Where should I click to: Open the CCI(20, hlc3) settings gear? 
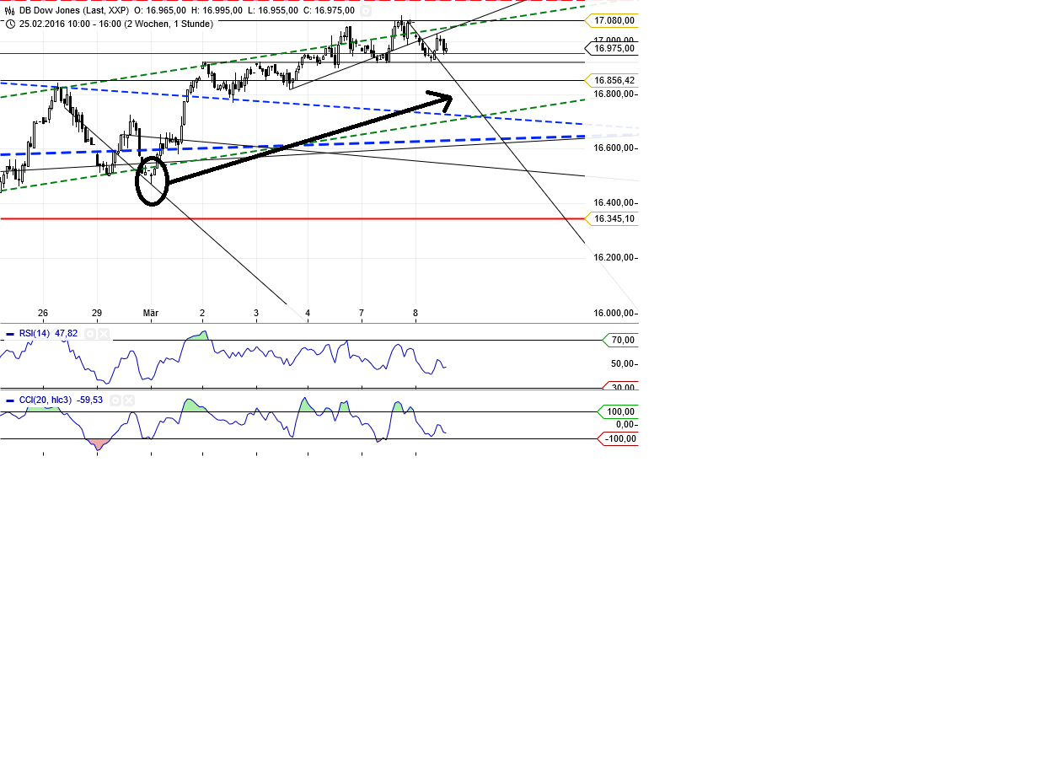pyautogui.click(x=115, y=400)
